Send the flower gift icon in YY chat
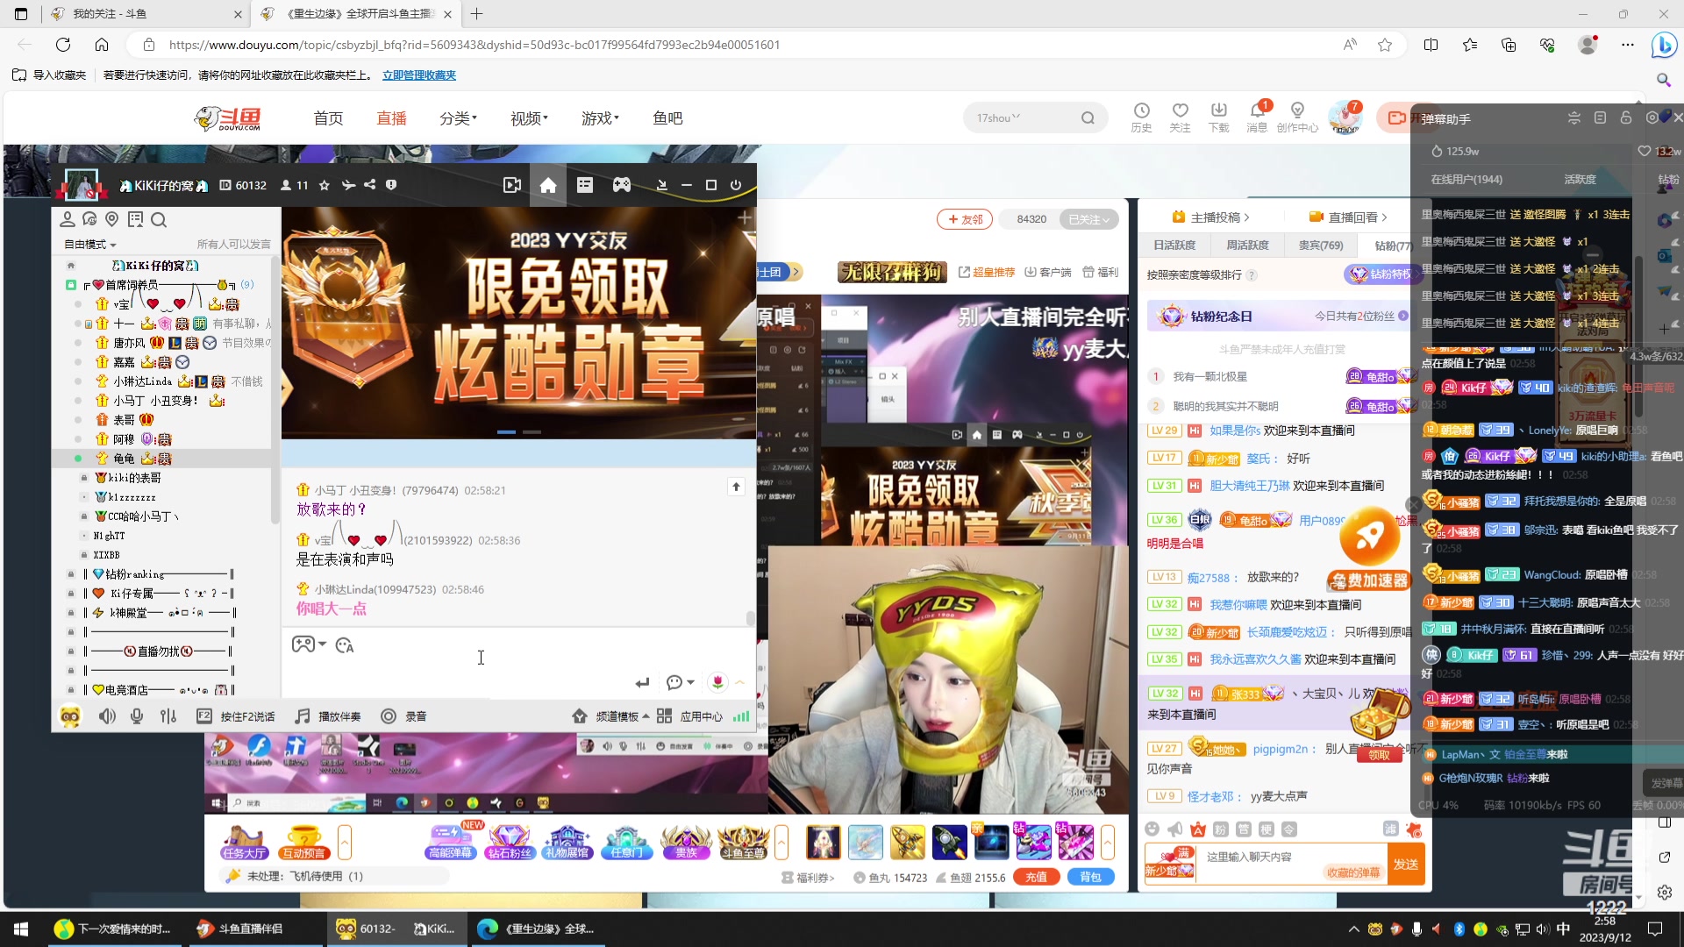The height and width of the screenshot is (947, 1684). pos(718,682)
